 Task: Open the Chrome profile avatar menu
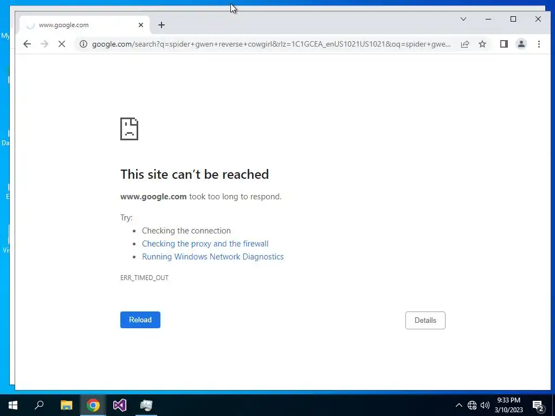(521, 44)
